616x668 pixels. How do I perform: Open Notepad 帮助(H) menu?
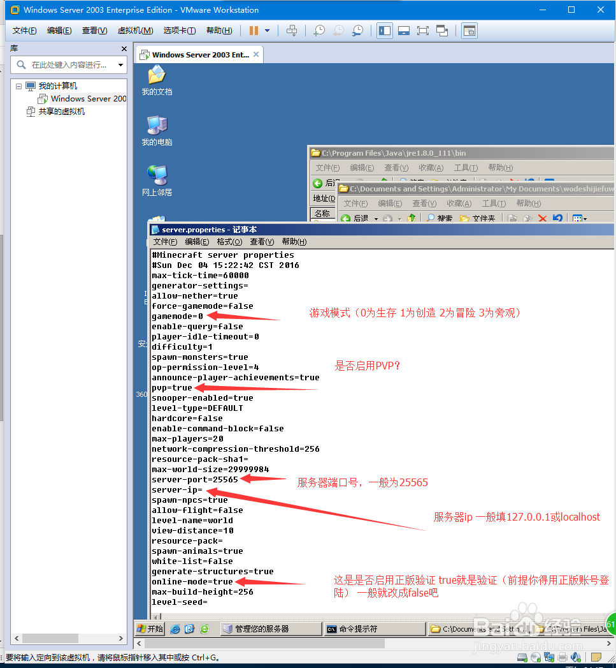pyautogui.click(x=294, y=242)
